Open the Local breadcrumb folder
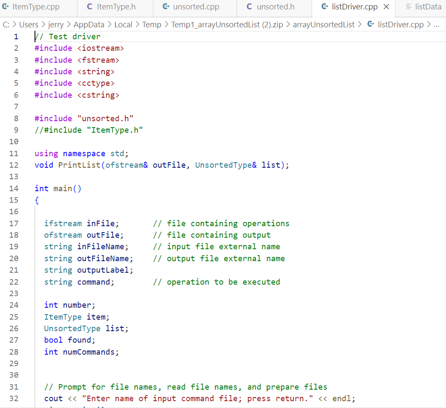 [x=123, y=25]
